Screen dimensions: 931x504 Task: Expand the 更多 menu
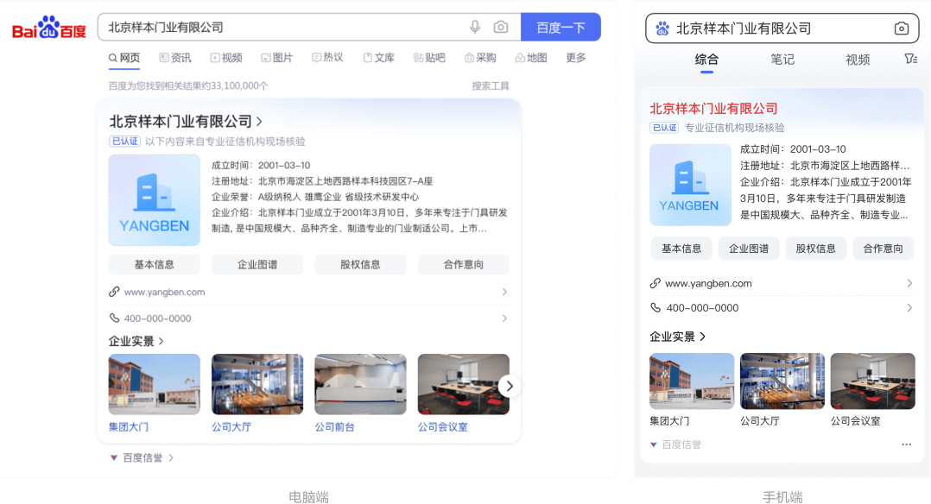pos(576,58)
